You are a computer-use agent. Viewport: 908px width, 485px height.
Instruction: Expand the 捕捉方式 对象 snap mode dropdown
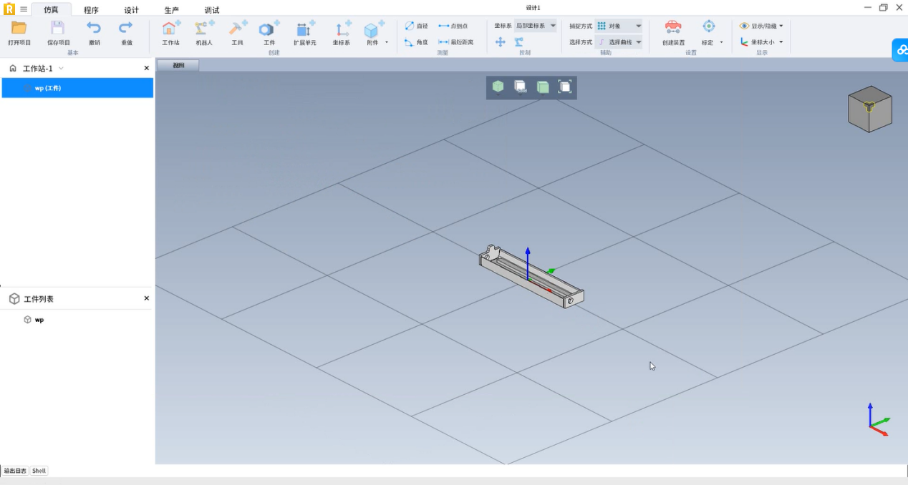click(619, 26)
